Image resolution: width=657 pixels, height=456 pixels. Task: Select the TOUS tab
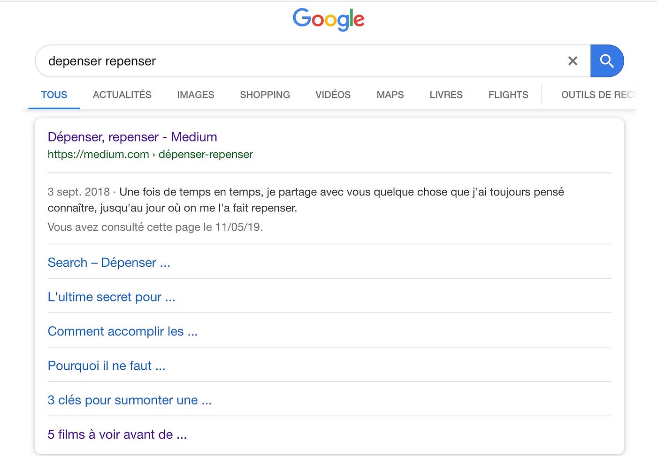(x=54, y=95)
